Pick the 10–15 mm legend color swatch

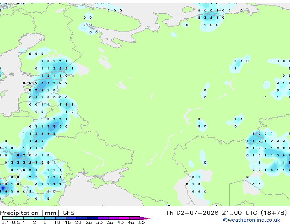tap(61, 218)
